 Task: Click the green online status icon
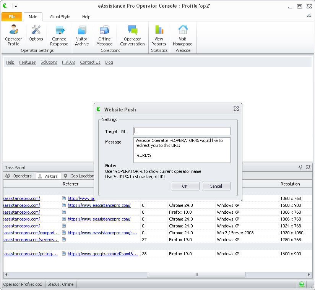(x=302, y=284)
